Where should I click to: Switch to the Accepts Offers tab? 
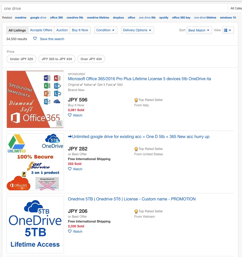[x=41, y=30]
